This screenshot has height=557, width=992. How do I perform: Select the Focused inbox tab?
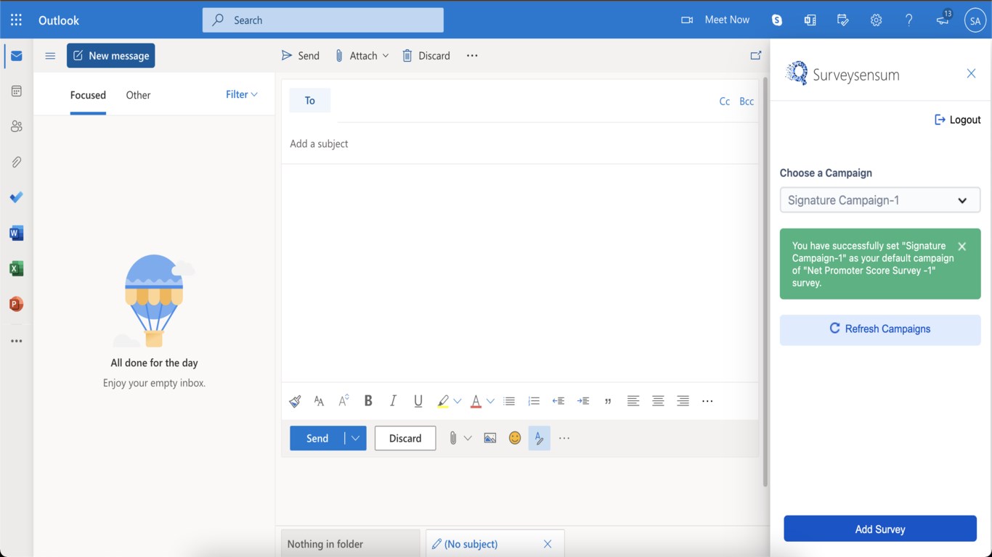coord(88,95)
